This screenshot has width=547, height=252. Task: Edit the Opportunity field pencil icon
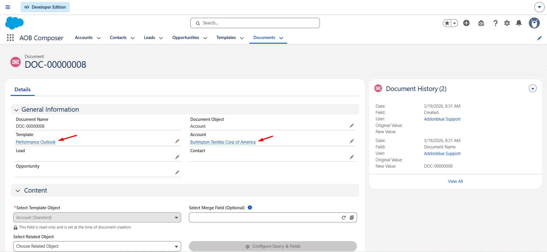pyautogui.click(x=177, y=172)
